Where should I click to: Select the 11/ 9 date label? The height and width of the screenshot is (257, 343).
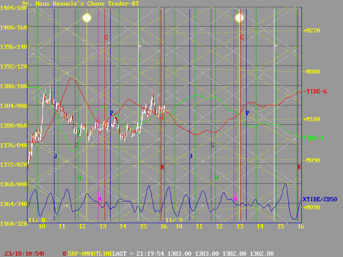point(174,220)
